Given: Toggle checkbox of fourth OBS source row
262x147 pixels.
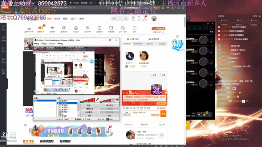Looking at the screenshot, I should click(x=59, y=107).
